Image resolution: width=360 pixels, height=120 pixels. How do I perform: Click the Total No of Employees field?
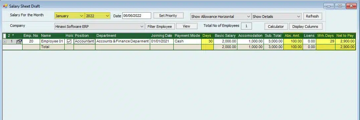246,26
